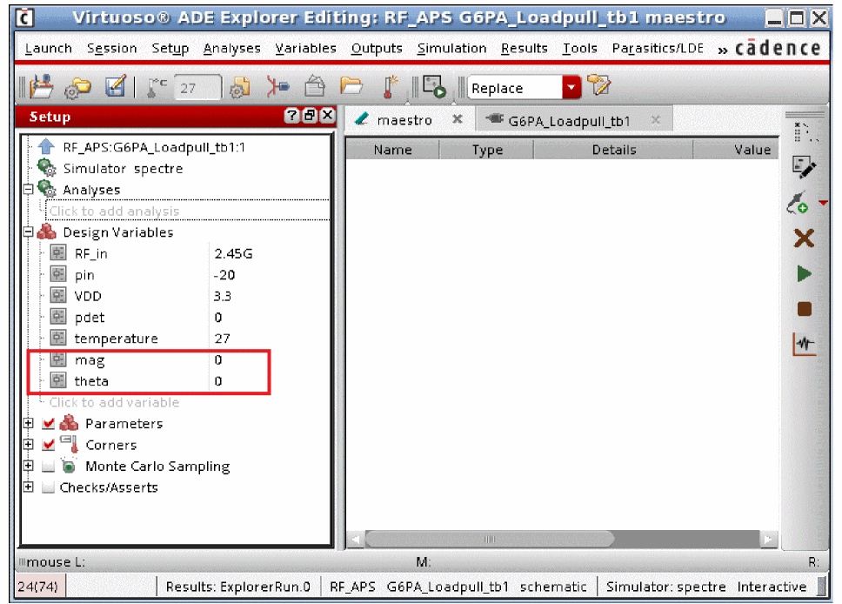The image size is (842, 604).
Task: Expand the Corners tree node
Action: [29, 445]
